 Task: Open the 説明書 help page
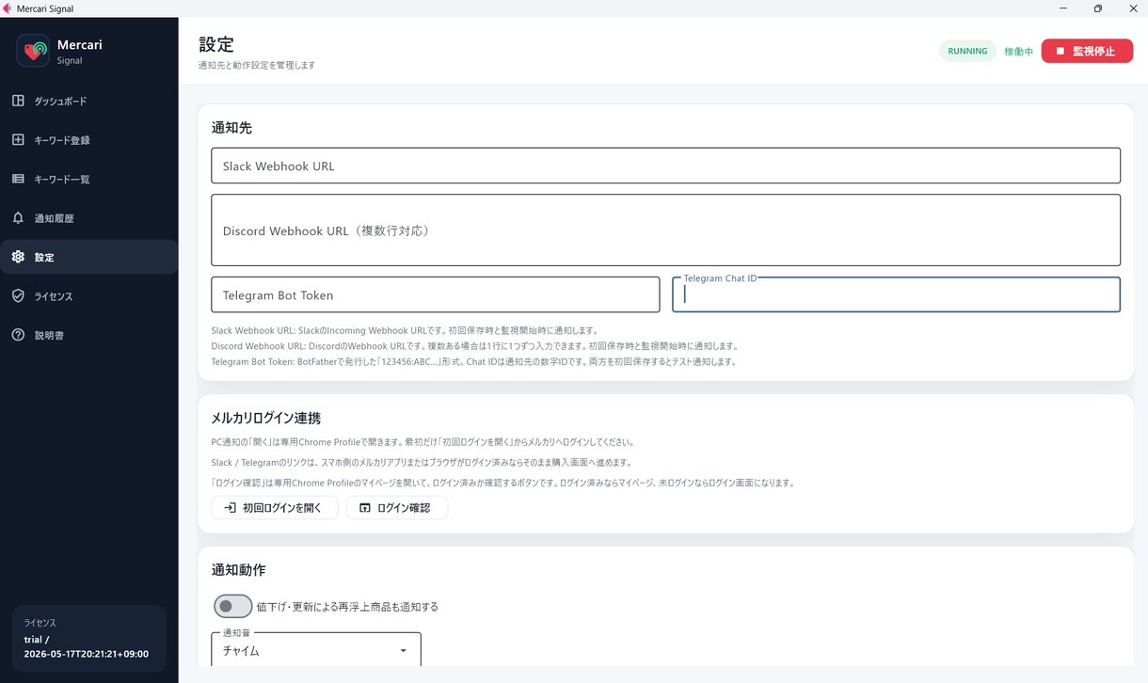point(89,335)
